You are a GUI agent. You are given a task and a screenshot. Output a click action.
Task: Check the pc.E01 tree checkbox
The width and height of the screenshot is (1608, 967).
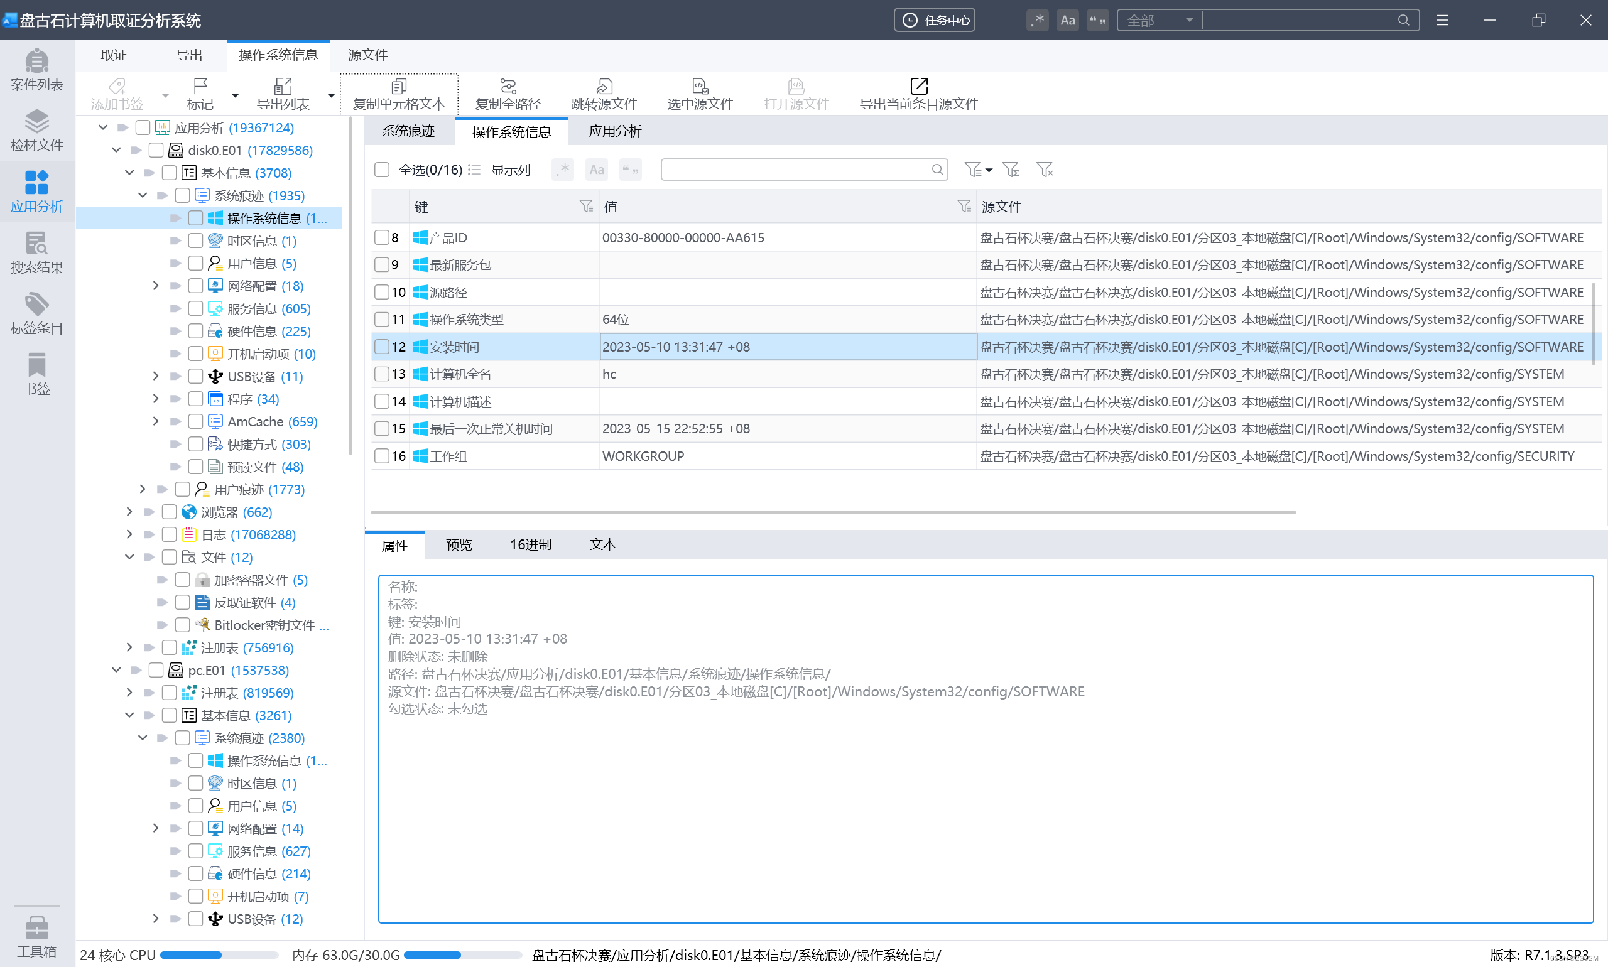click(156, 670)
